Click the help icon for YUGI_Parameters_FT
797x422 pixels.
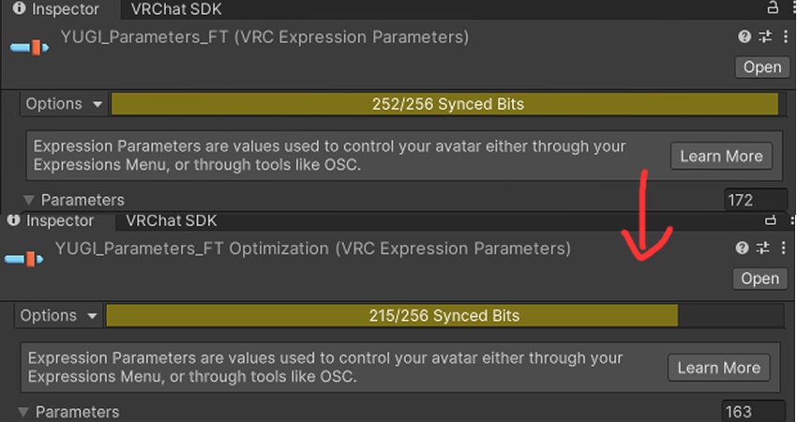[x=744, y=37]
